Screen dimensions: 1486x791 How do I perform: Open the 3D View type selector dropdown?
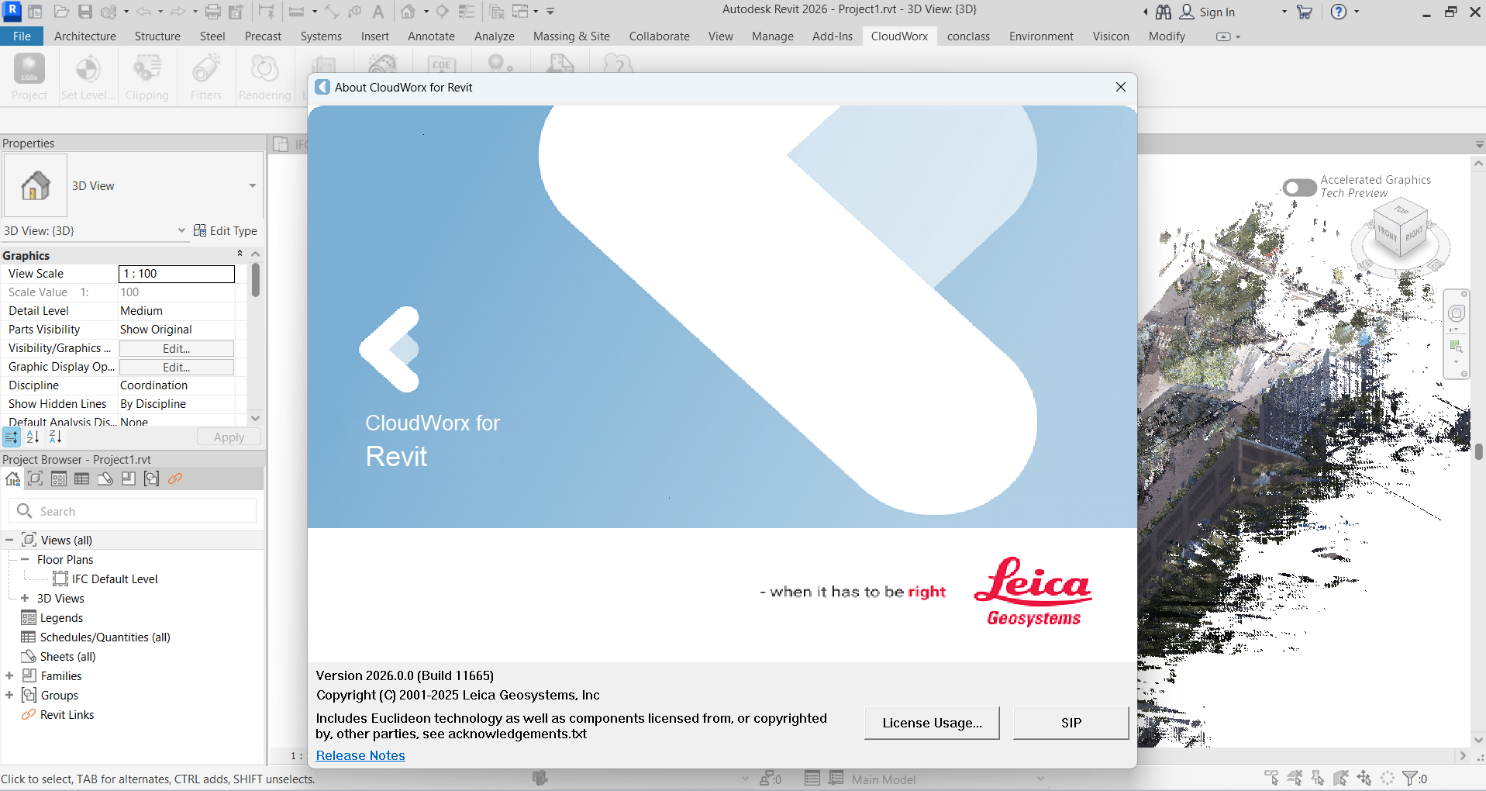coord(252,186)
